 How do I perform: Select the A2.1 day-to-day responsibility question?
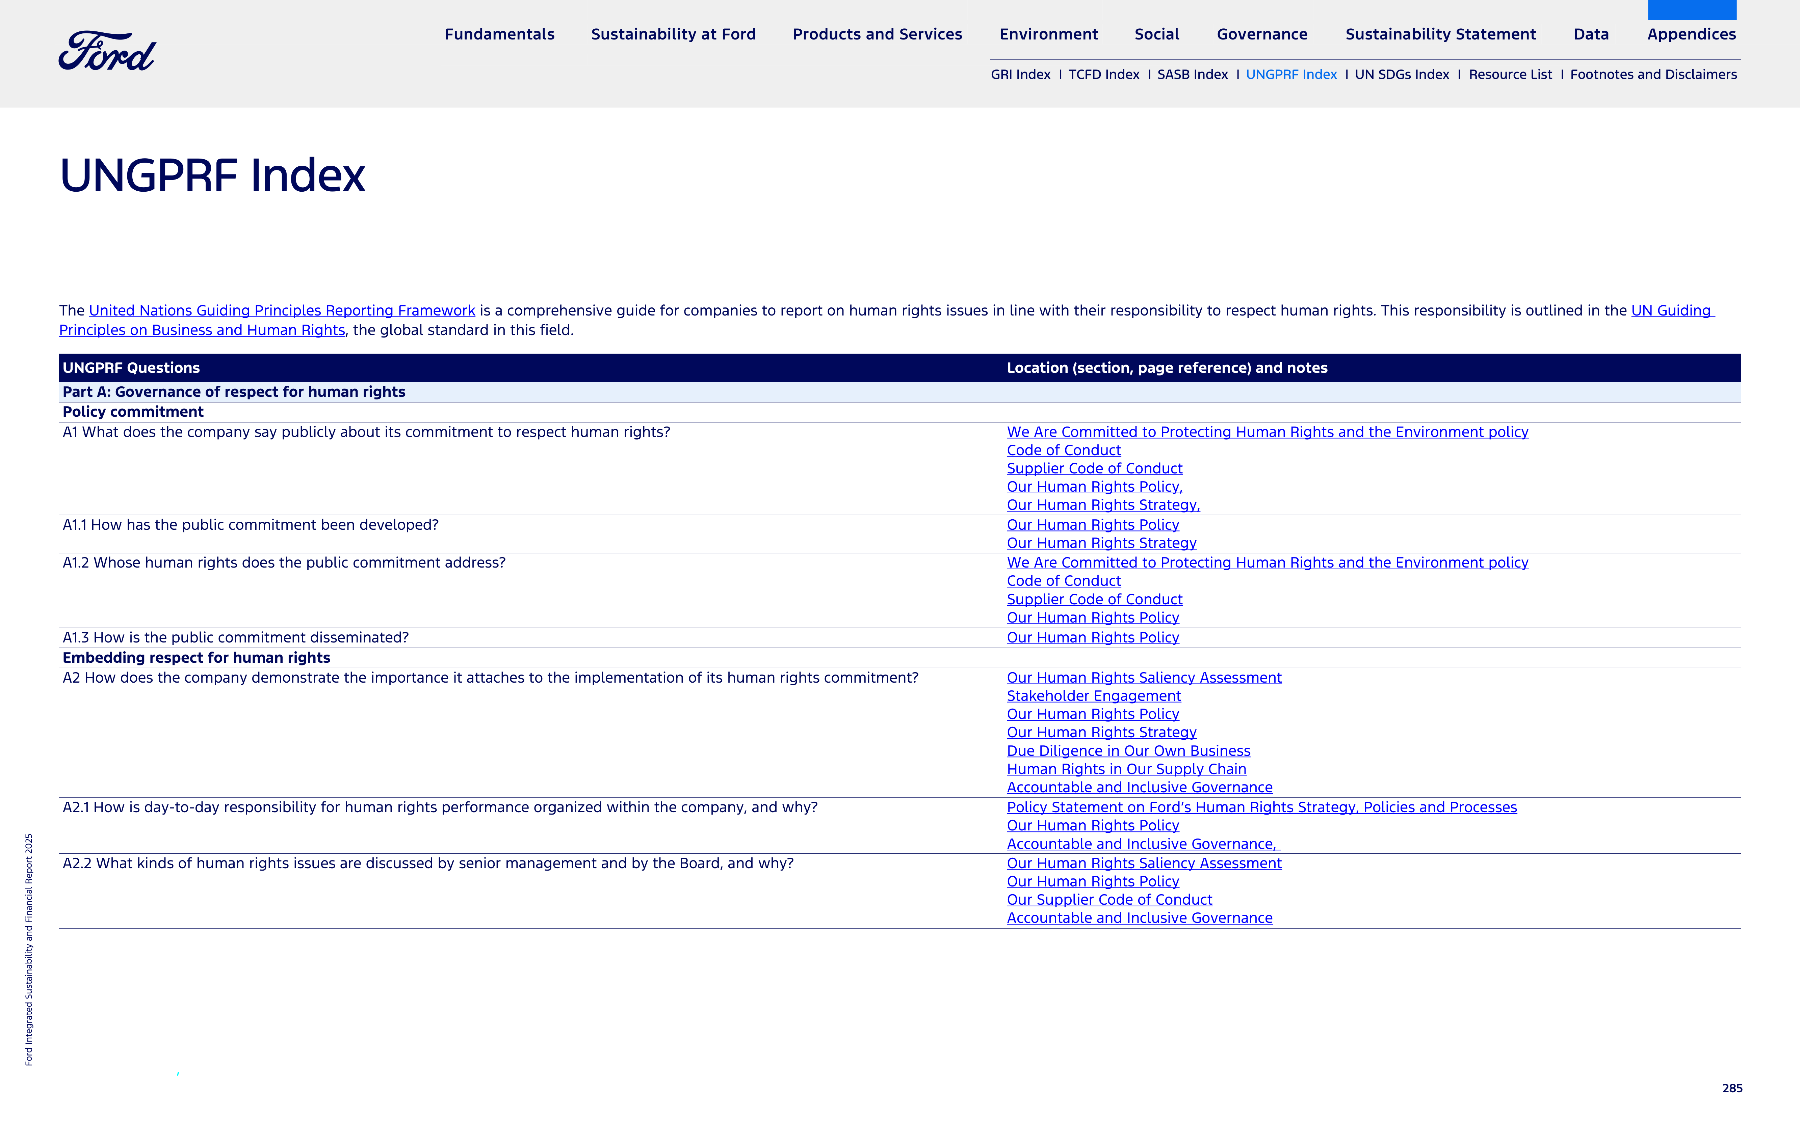click(440, 807)
